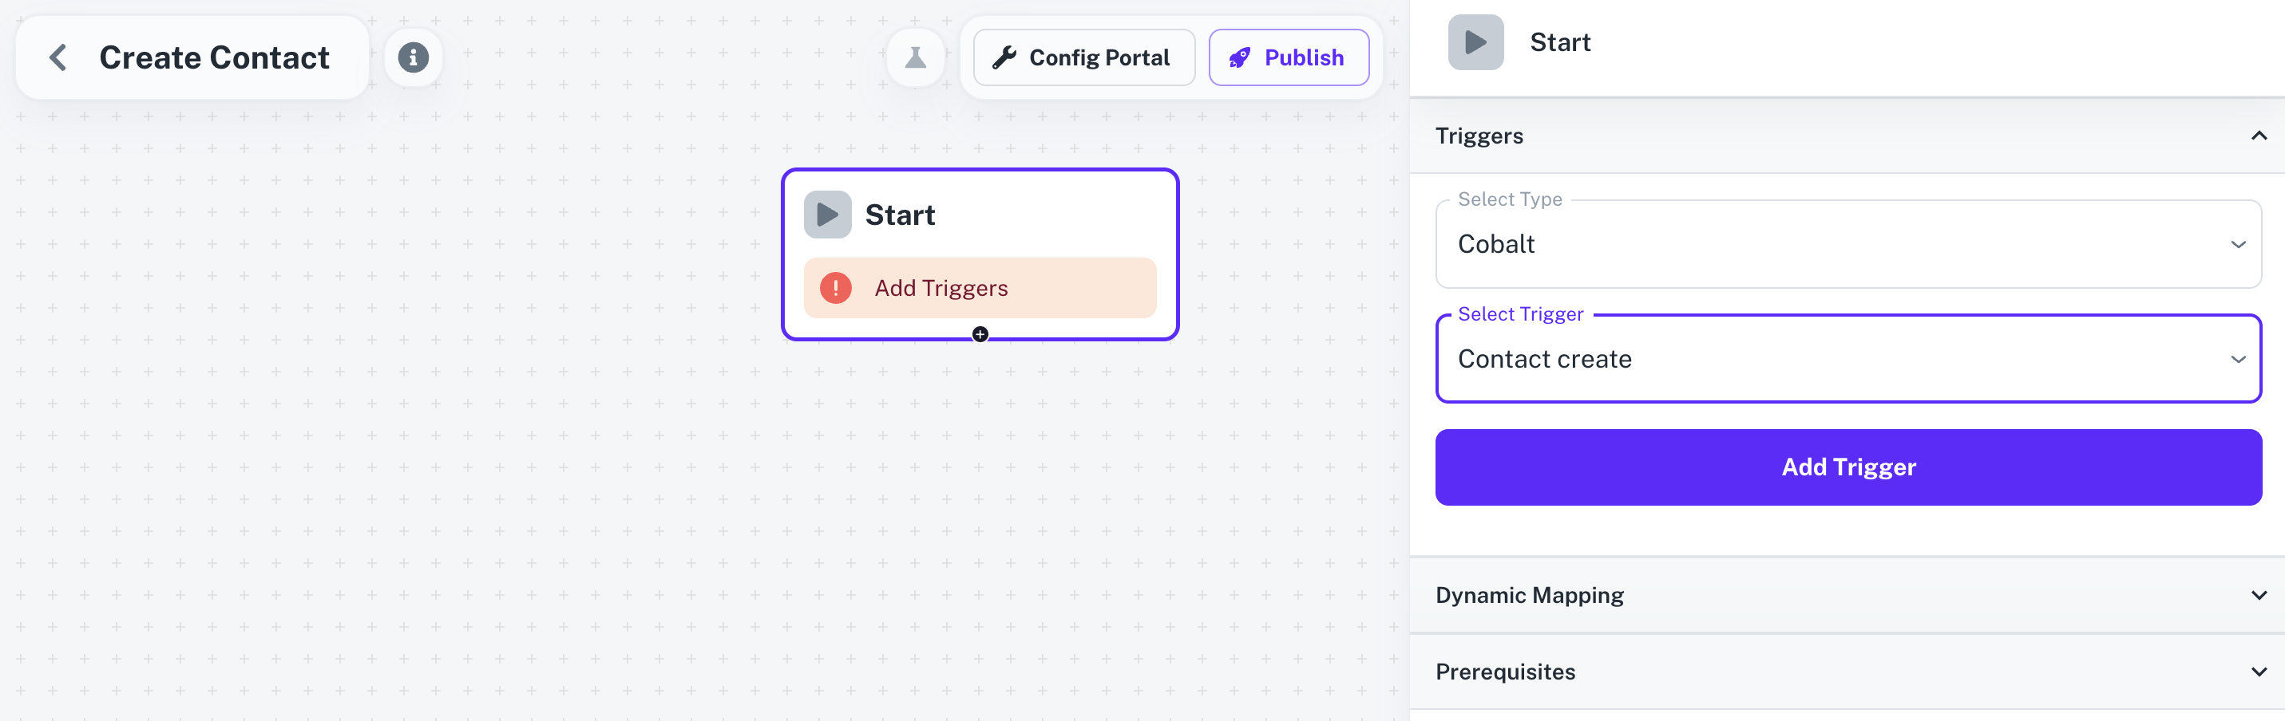Click the plus icon below the Start node
Image resolution: width=2285 pixels, height=721 pixels.
click(x=980, y=334)
